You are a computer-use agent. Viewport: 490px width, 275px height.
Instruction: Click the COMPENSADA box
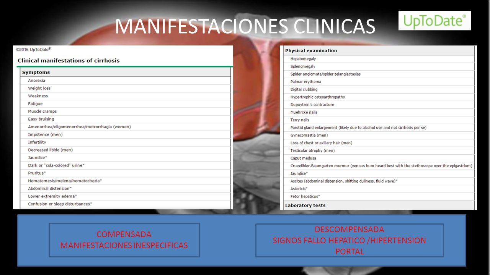(124, 240)
